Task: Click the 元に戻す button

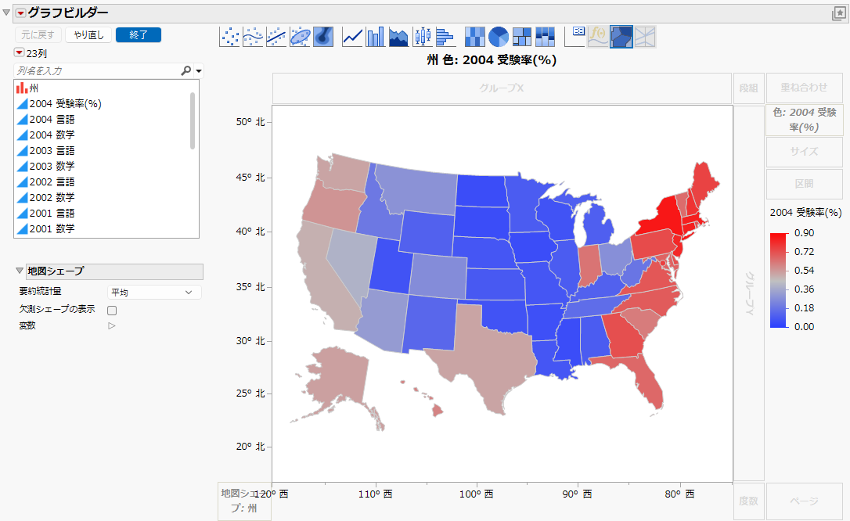Action: (38, 34)
